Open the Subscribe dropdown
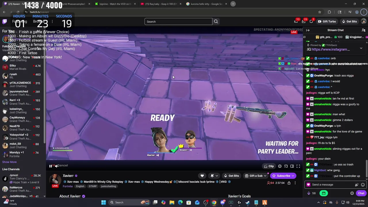The width and height of the screenshot is (368, 207). pos(283,176)
